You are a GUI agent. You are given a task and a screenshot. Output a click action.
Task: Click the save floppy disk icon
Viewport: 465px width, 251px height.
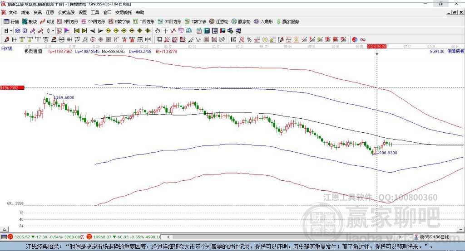(223, 31)
